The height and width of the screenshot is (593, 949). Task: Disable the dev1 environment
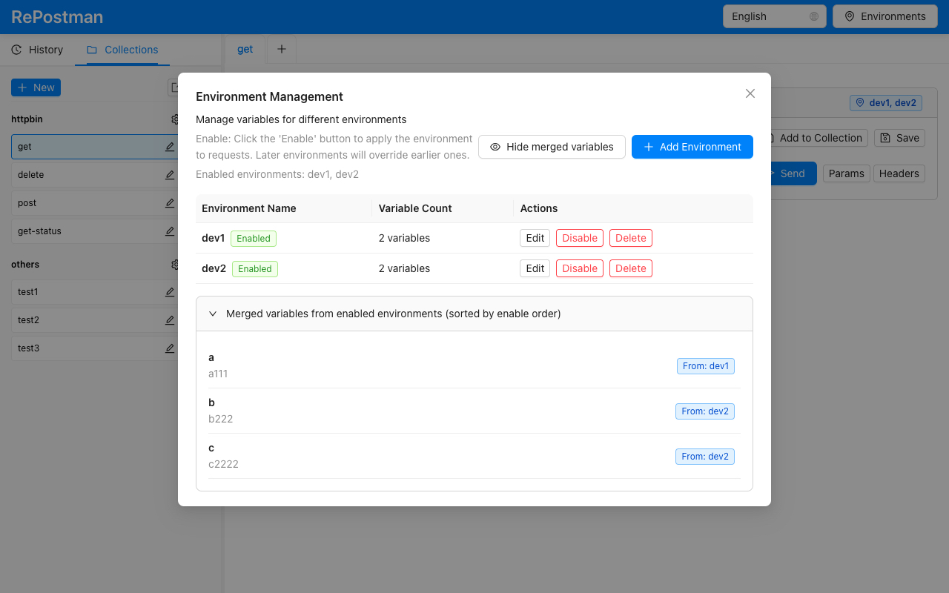pyautogui.click(x=579, y=238)
